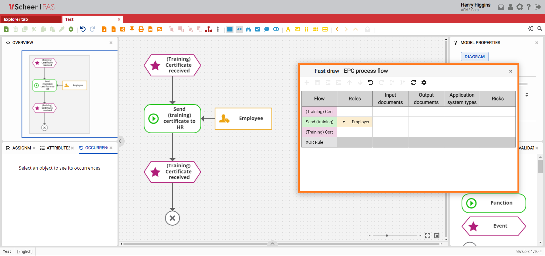Click the refresh icon in Fast draw
This screenshot has width=545, height=256.
click(413, 83)
